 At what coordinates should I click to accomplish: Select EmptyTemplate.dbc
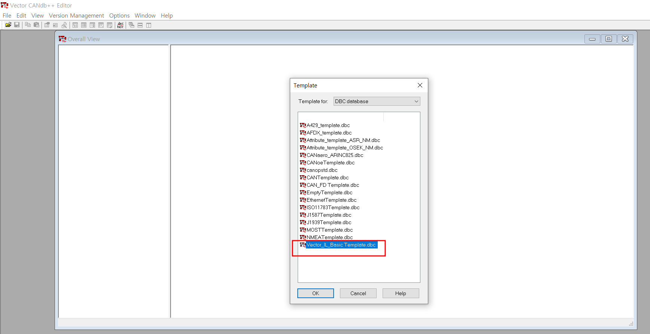coord(329,192)
